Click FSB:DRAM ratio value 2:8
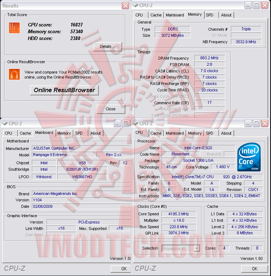The height and width of the screenshot is (276, 271). (x=209, y=64)
